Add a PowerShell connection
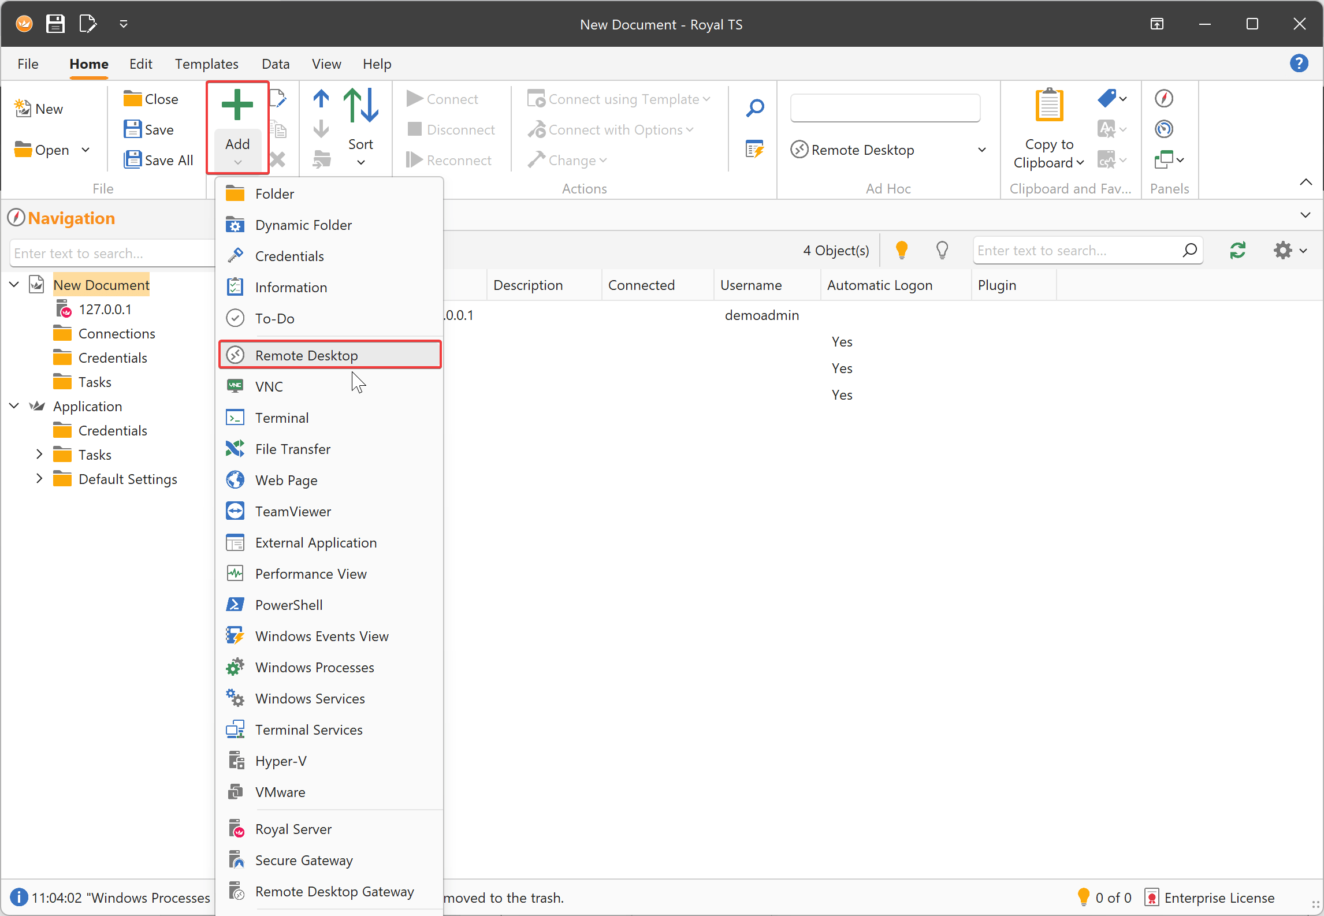Screen dimensions: 1324x916 coord(289,605)
